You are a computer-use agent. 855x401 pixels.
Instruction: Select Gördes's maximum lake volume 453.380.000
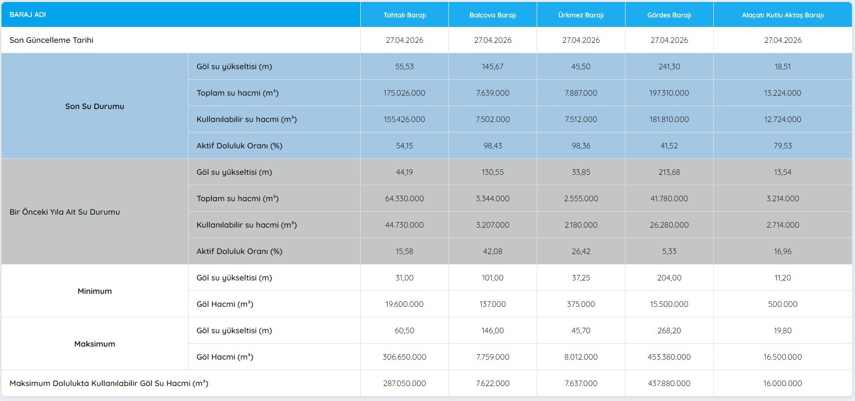pyautogui.click(x=669, y=357)
